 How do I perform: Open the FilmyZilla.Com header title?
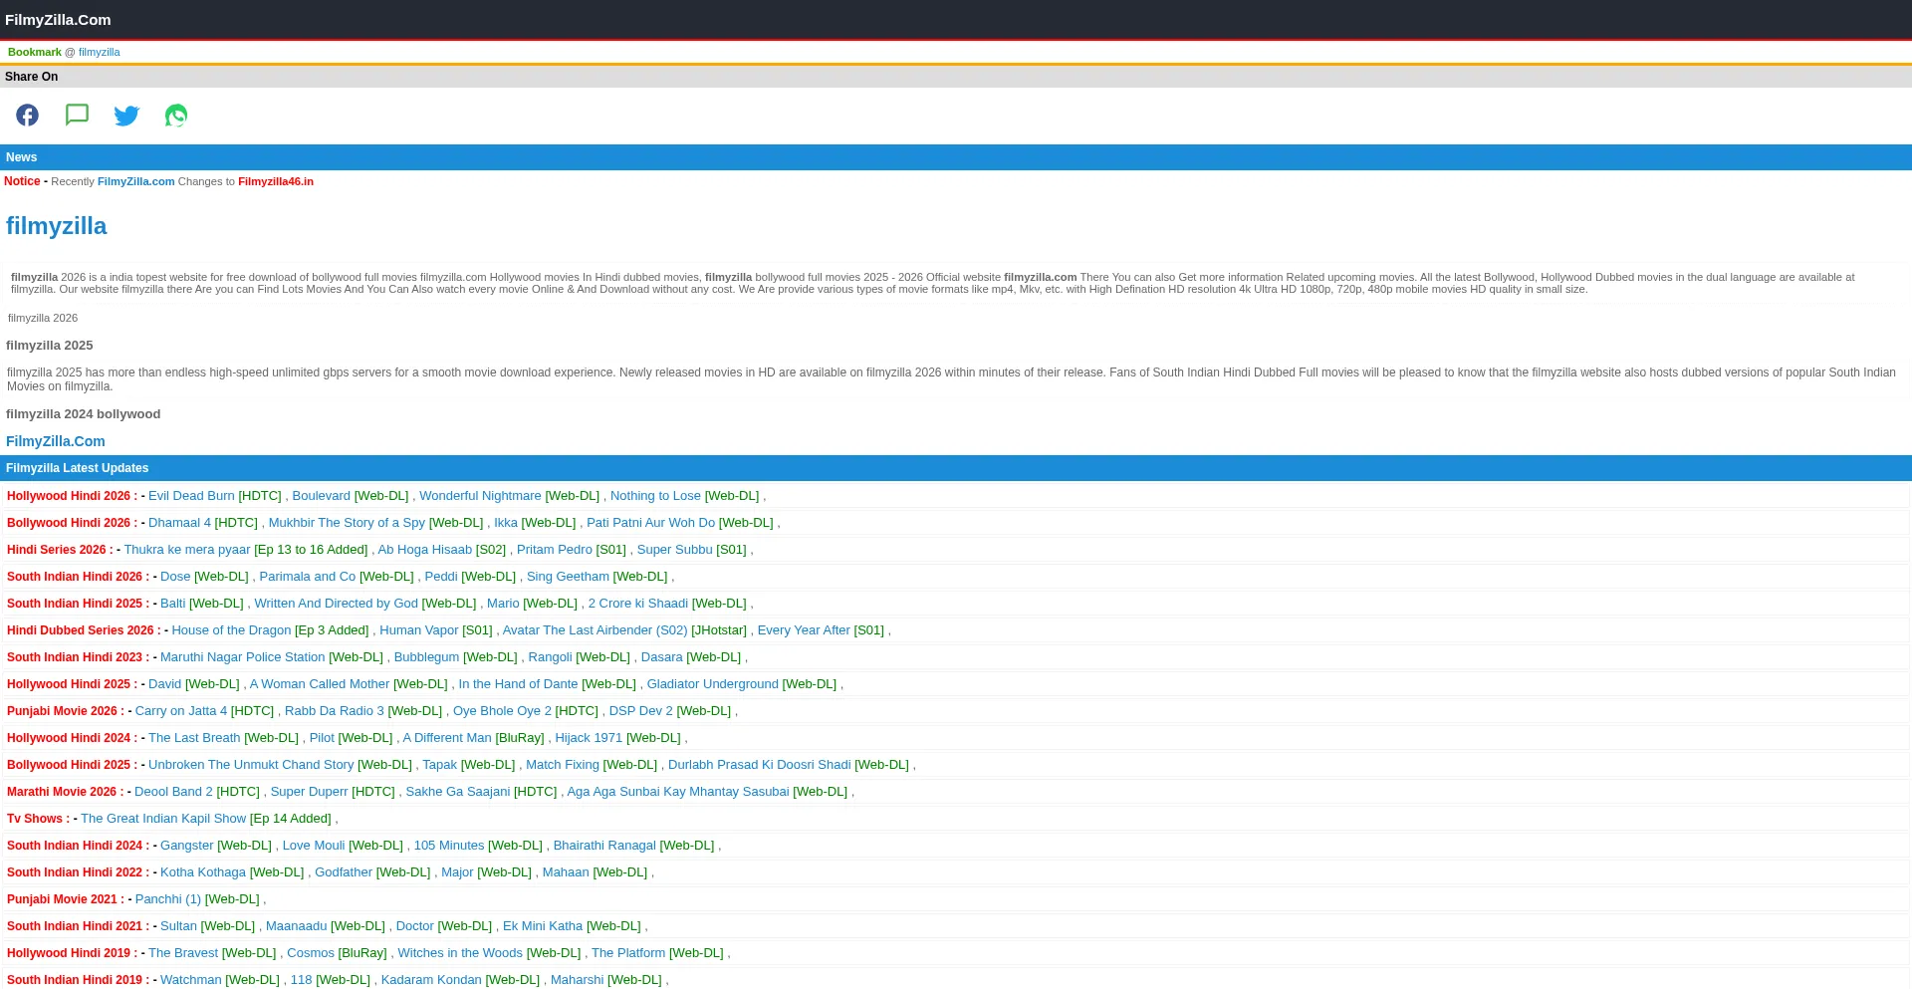(x=58, y=20)
